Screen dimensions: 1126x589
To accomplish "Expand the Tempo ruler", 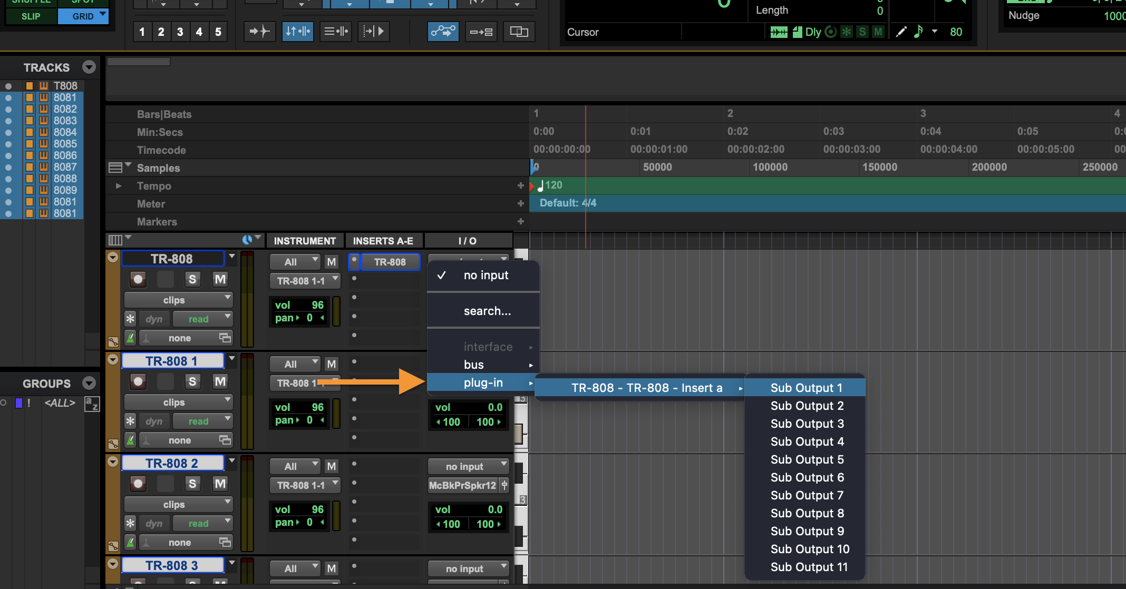I will tap(119, 185).
